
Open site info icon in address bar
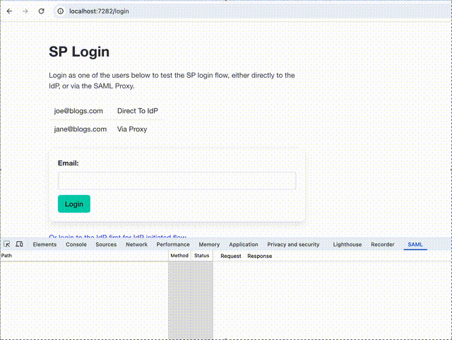click(60, 11)
